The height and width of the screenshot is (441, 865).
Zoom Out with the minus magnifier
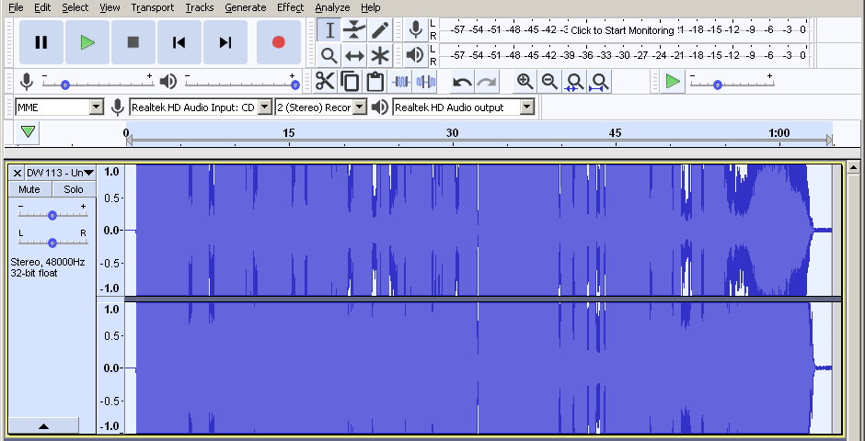pos(549,82)
